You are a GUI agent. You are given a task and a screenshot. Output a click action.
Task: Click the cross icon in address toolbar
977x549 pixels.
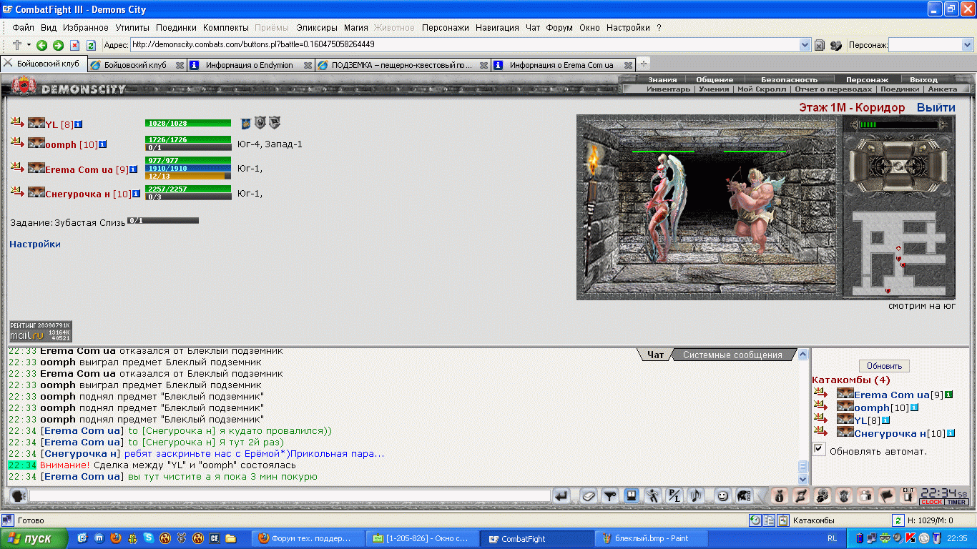point(17,45)
